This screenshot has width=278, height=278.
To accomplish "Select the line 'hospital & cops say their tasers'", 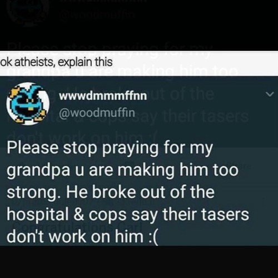I will click(128, 215).
